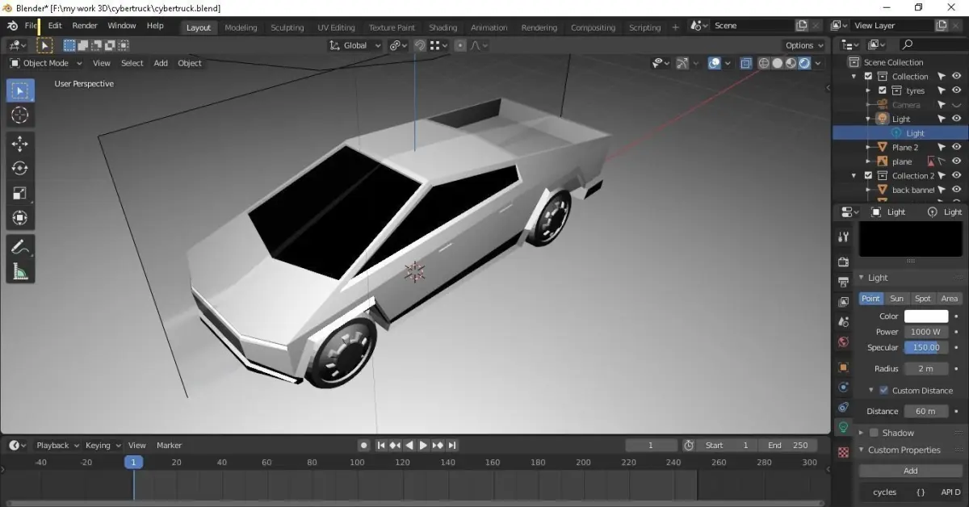Open the Window menu
969x507 pixels.
122,26
